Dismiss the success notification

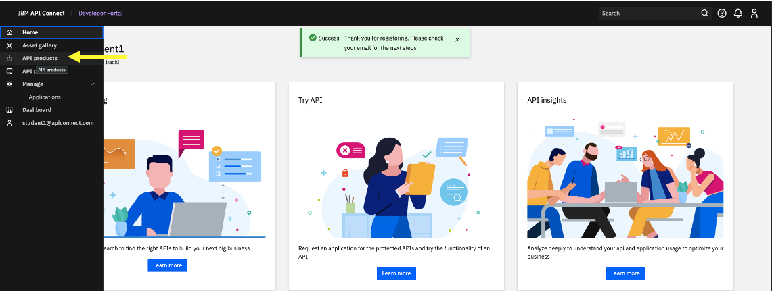[x=457, y=40]
